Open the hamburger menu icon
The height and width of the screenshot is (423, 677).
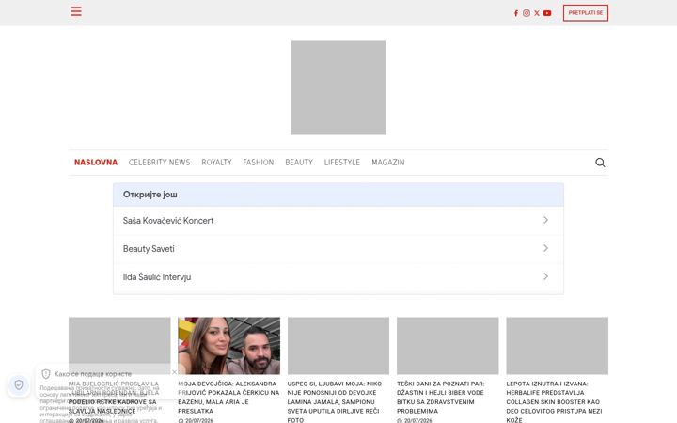coord(76,11)
